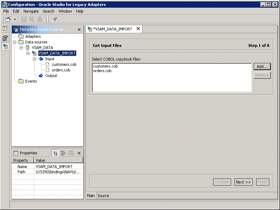Click the Value column header

(x=58, y=160)
